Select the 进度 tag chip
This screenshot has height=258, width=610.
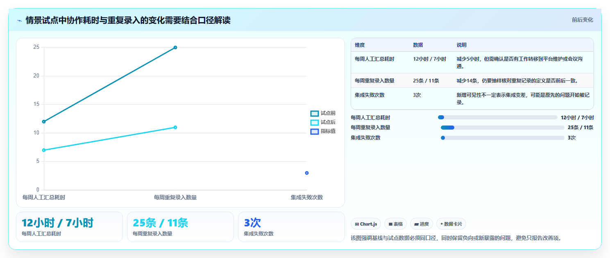tap(422, 224)
